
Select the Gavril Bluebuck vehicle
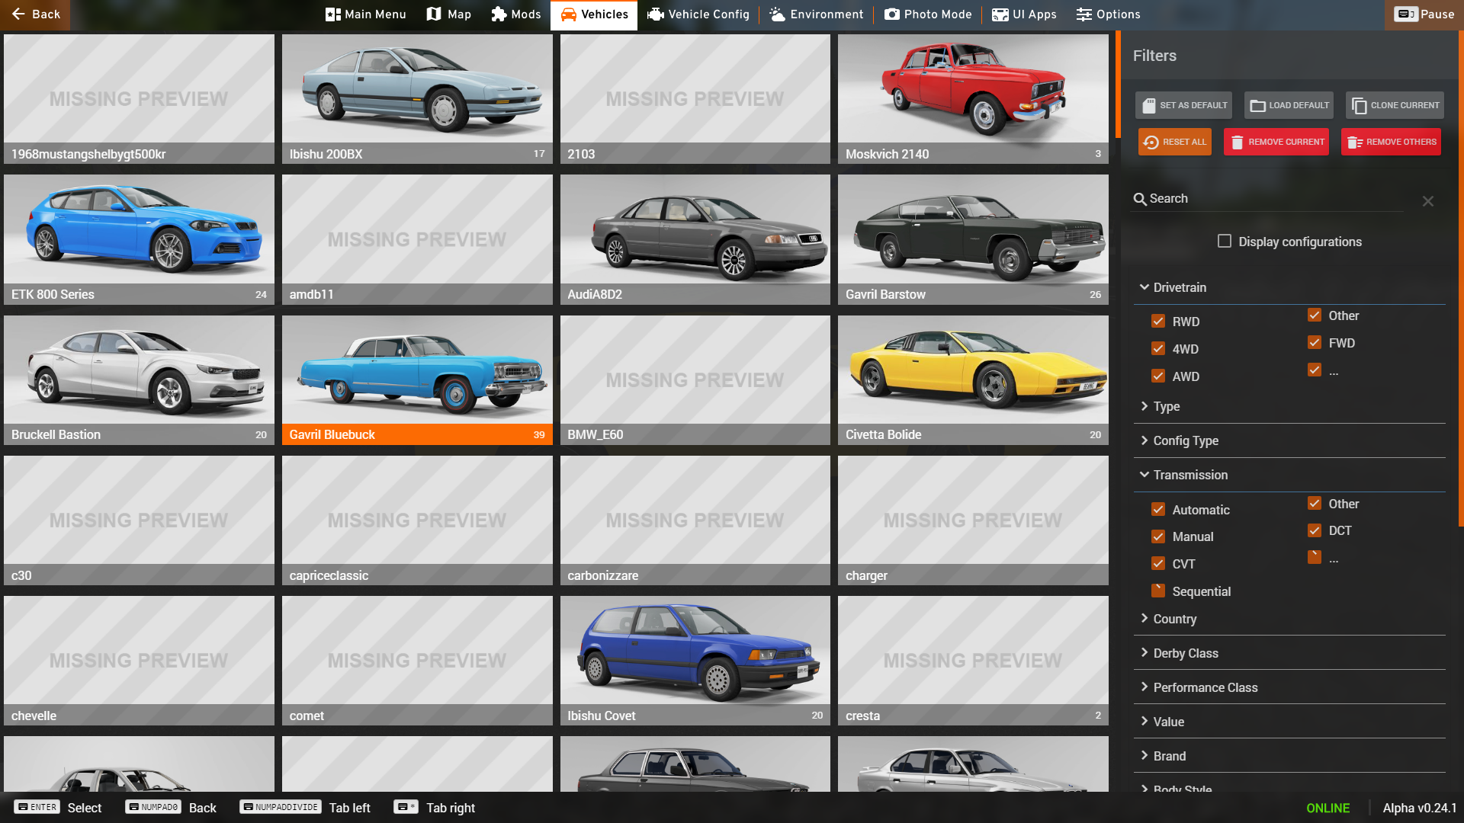[417, 380]
